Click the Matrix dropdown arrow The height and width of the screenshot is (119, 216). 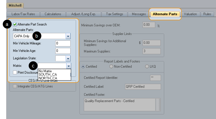[68, 66]
